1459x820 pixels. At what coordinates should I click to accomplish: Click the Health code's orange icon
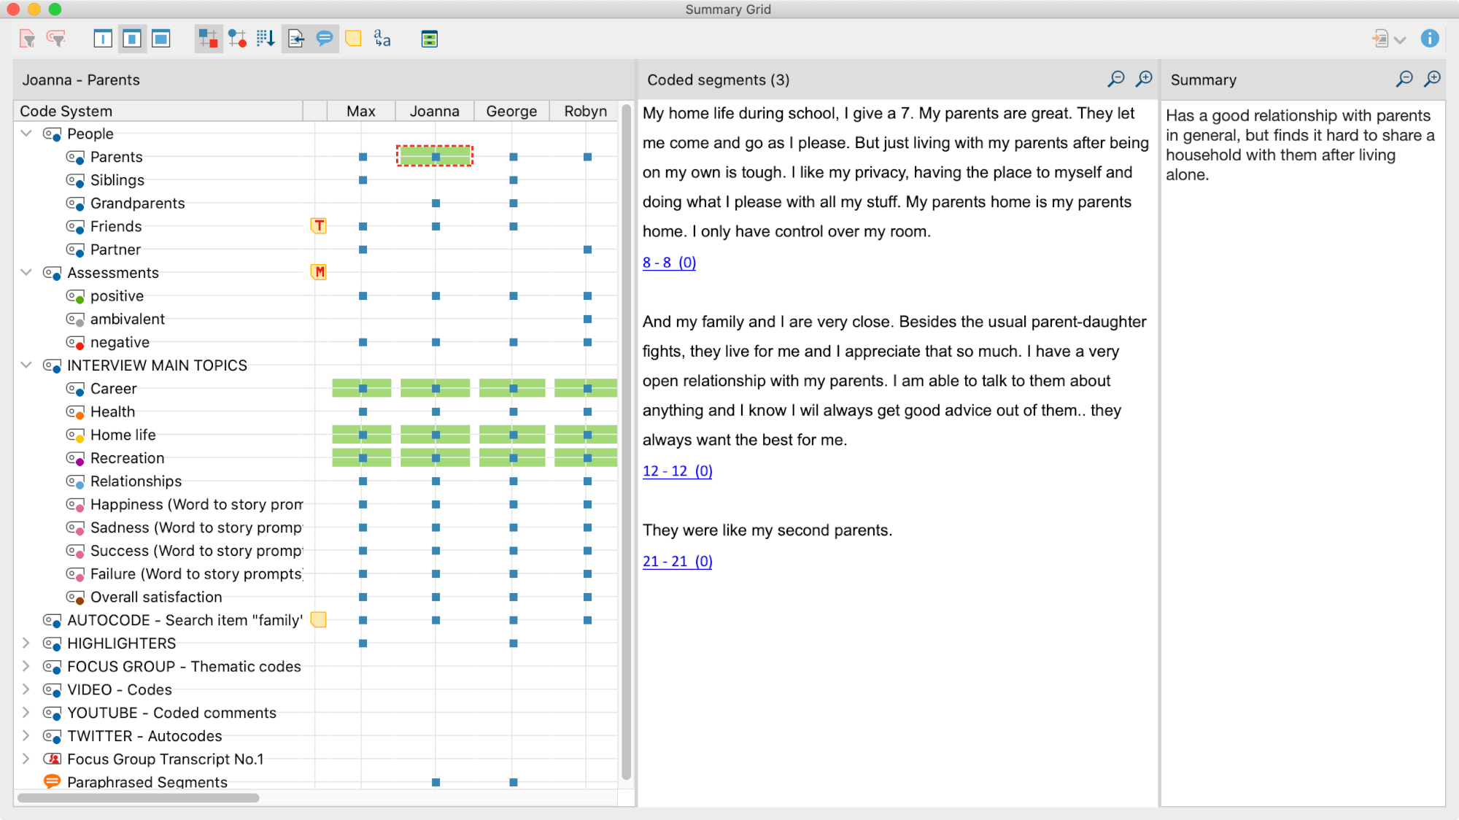point(75,412)
